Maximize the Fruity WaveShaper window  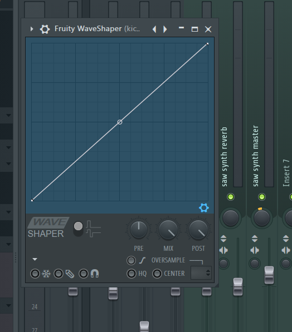click(194, 29)
